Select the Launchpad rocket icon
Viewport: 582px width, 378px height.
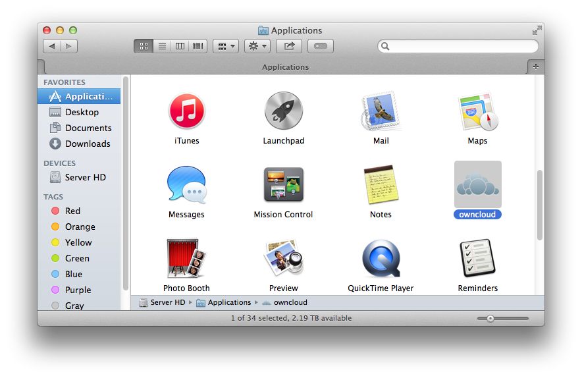(x=284, y=111)
